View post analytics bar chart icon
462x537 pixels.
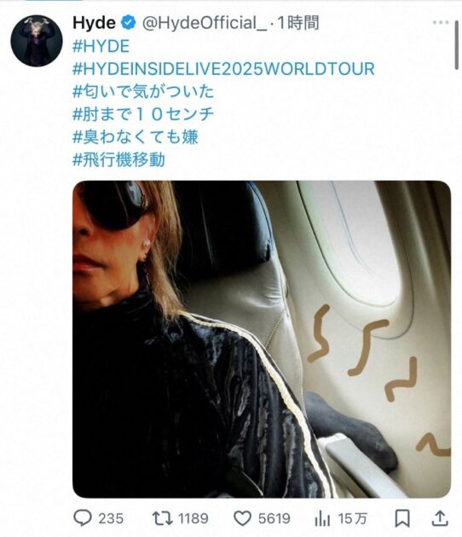pos(322,518)
